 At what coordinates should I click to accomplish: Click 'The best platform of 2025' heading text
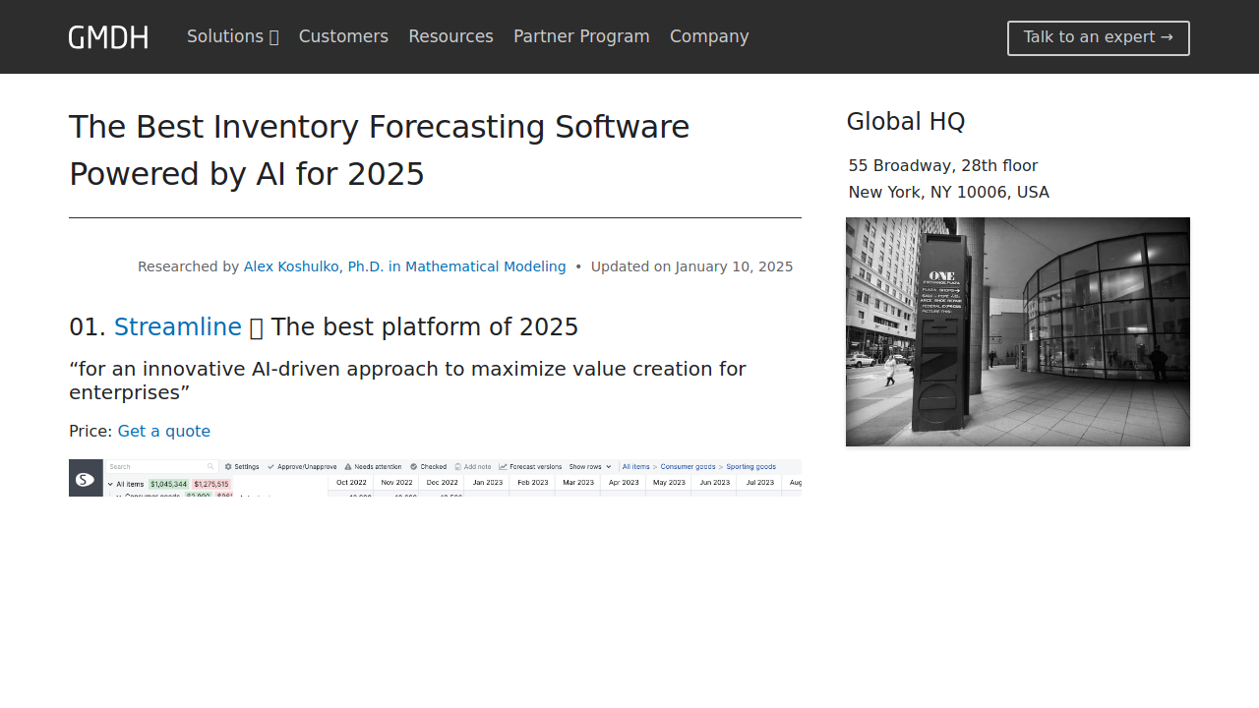click(424, 326)
